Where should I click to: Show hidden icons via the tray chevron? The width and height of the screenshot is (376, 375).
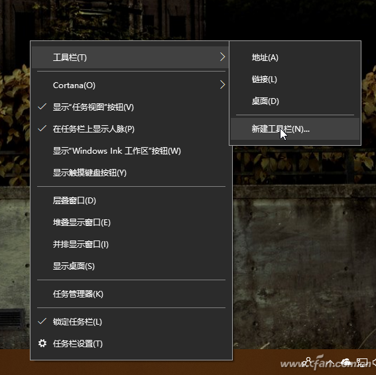[330, 362]
